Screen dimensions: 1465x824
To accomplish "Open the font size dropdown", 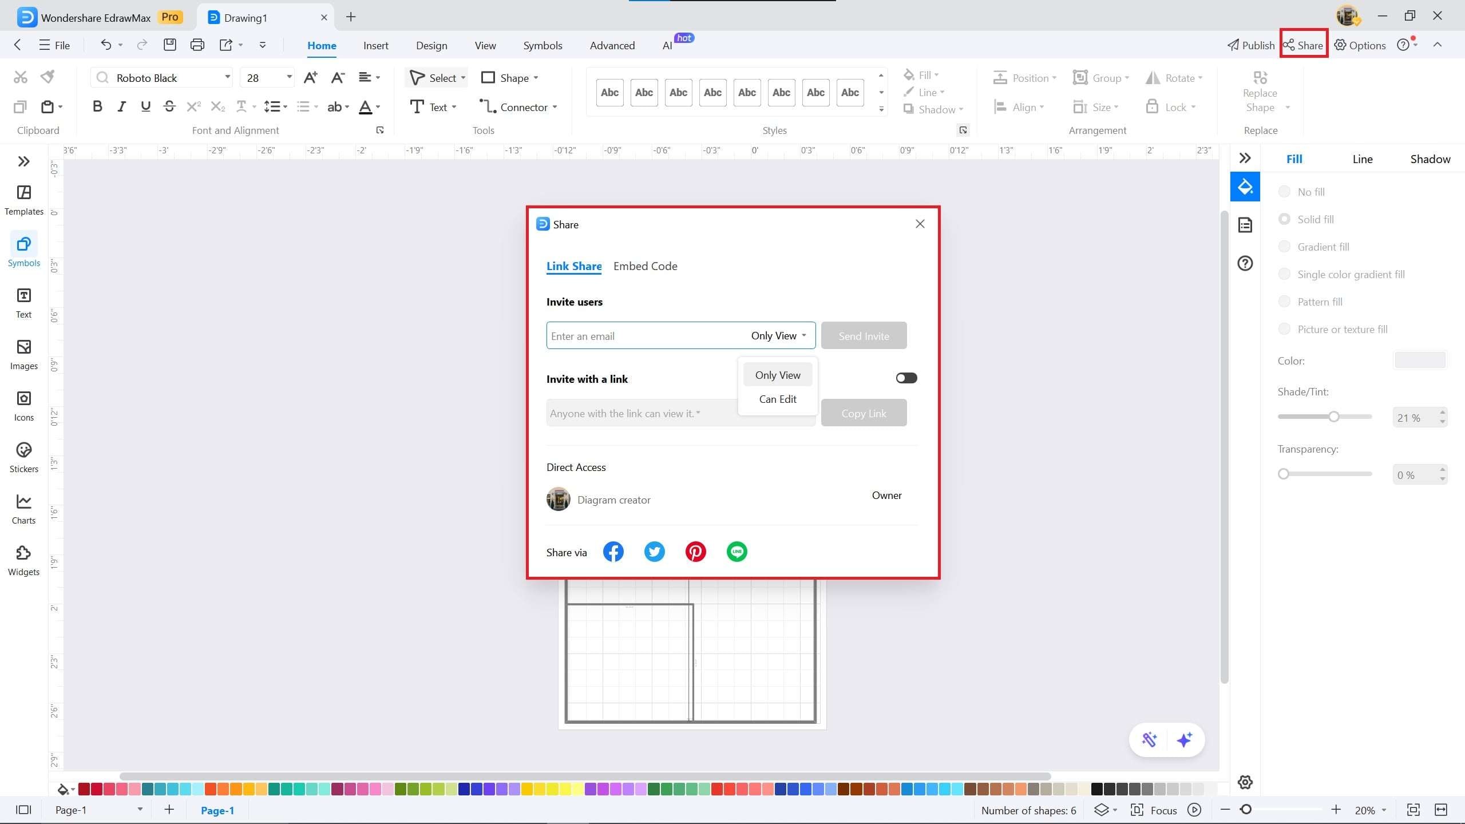I will (289, 77).
